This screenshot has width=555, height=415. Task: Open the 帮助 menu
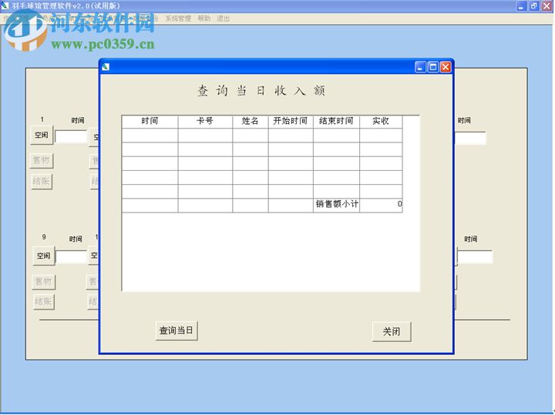203,18
